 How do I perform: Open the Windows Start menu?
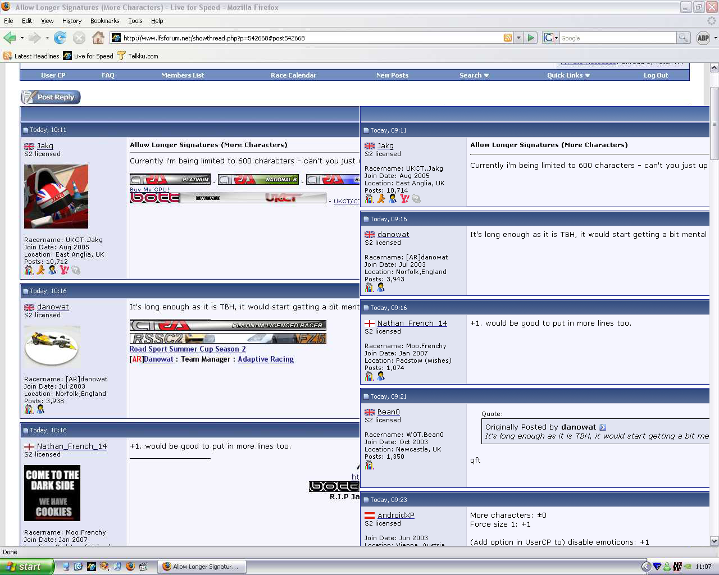click(27, 567)
